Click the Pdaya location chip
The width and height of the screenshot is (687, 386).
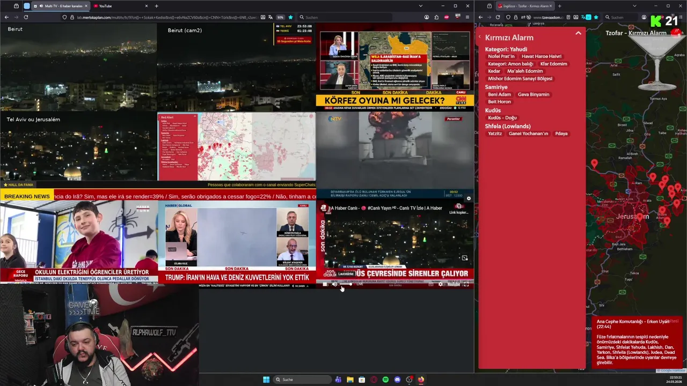[x=561, y=133]
